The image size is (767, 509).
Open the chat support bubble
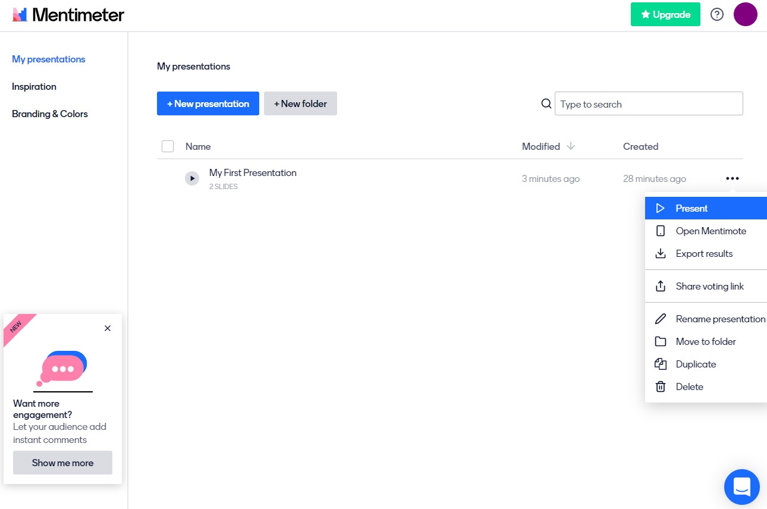click(742, 487)
